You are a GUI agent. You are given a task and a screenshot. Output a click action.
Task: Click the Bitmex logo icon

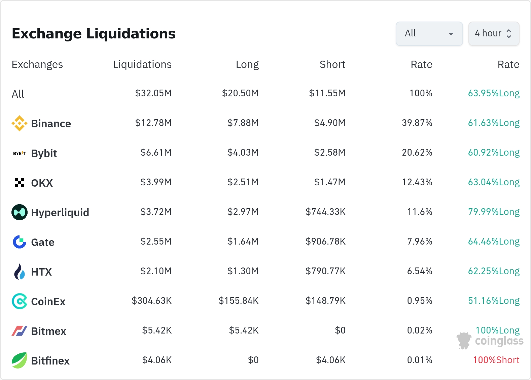click(x=20, y=331)
